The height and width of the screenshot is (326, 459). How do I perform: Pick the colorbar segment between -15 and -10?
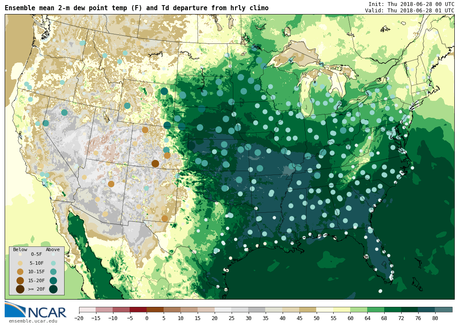tap(105, 309)
